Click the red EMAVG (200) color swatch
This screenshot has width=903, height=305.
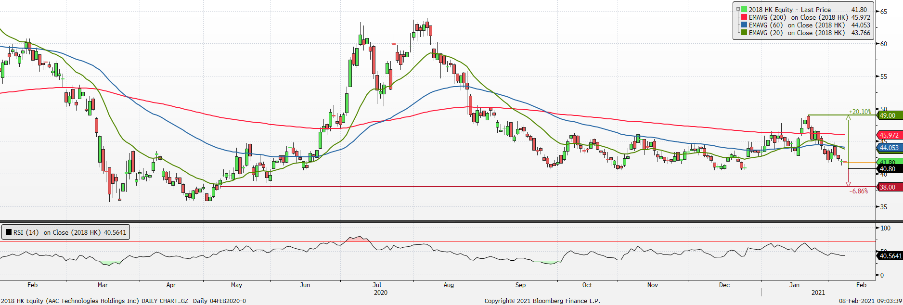(744, 17)
